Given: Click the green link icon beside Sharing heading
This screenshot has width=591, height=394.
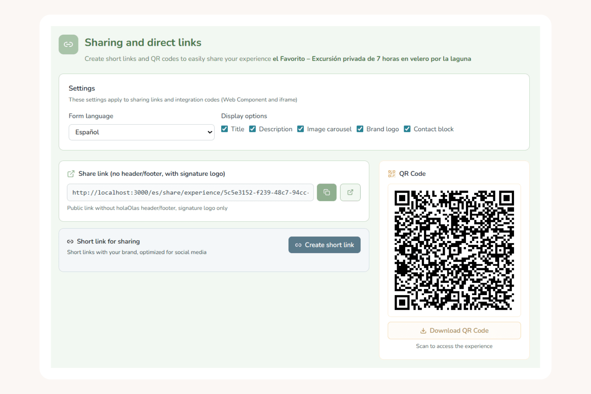Looking at the screenshot, I should [x=68, y=45].
